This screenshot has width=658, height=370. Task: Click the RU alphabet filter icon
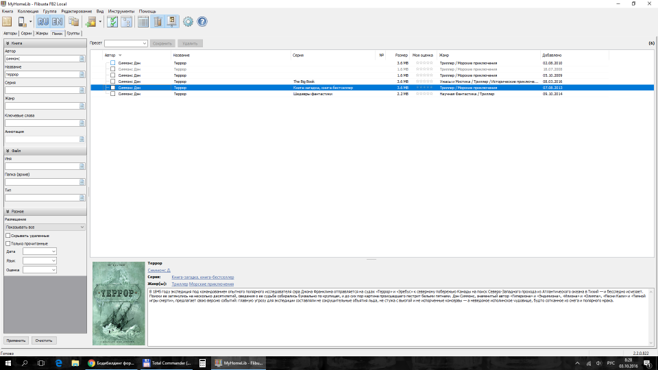44,22
